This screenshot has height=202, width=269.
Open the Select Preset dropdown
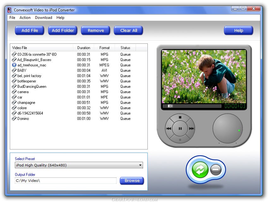click(x=79, y=165)
